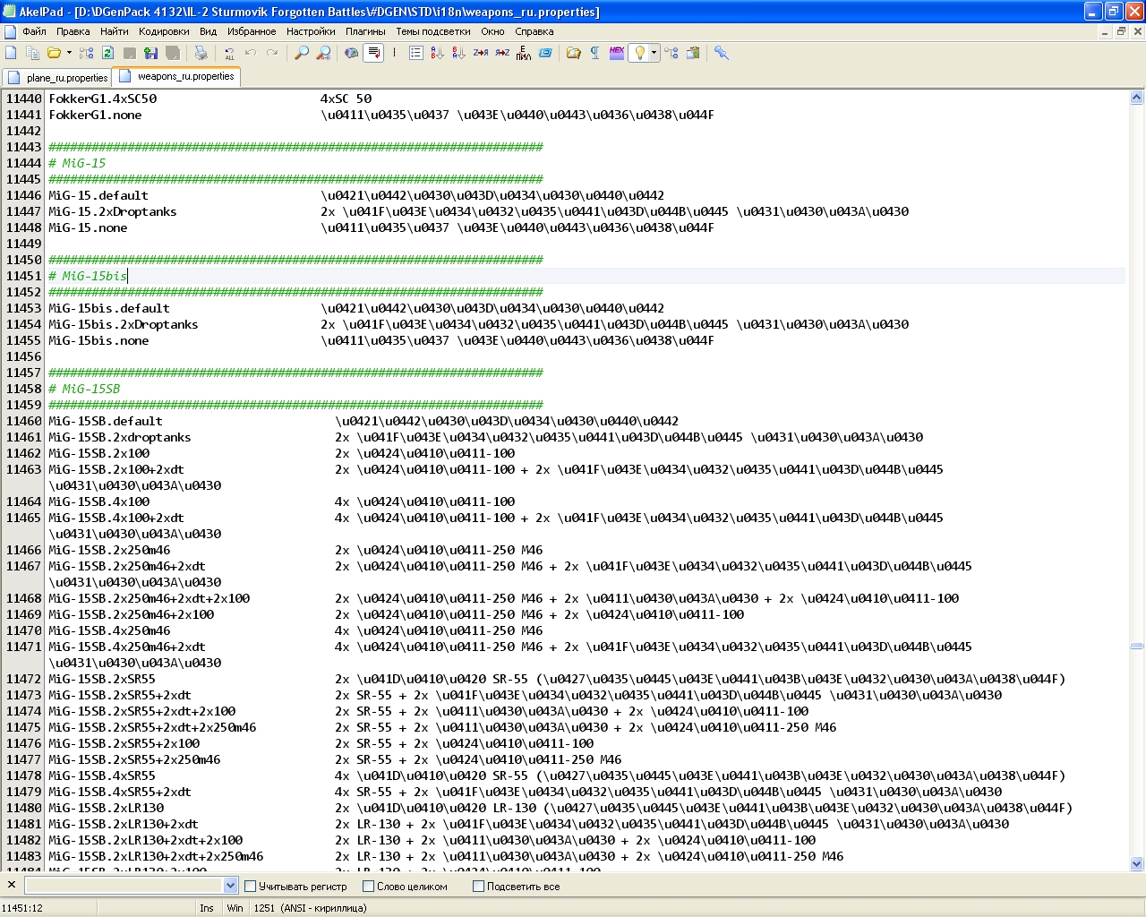This screenshot has width=1146, height=917.
Task: Click the Find magnifier icon
Action: click(x=302, y=53)
